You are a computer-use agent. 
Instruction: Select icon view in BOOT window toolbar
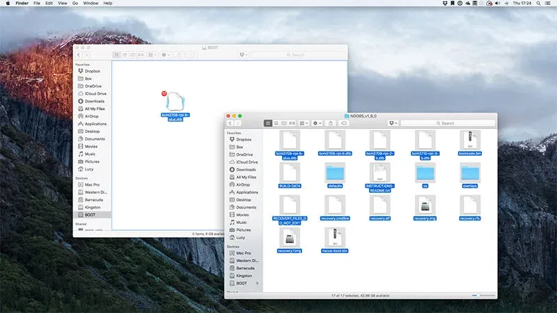pos(116,55)
